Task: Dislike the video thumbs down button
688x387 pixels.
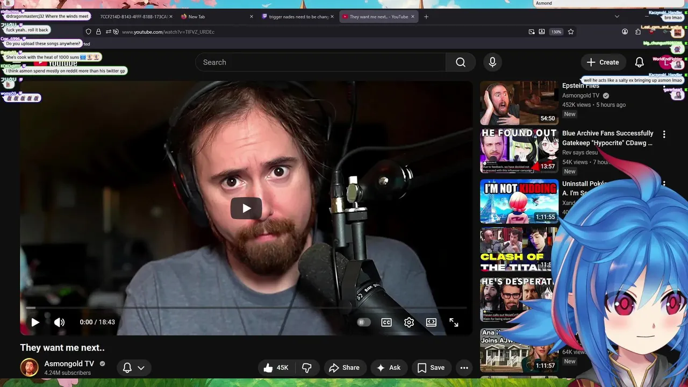Action: (307, 368)
